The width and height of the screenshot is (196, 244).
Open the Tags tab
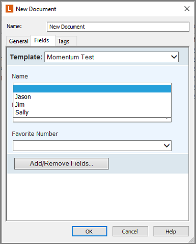(x=64, y=41)
